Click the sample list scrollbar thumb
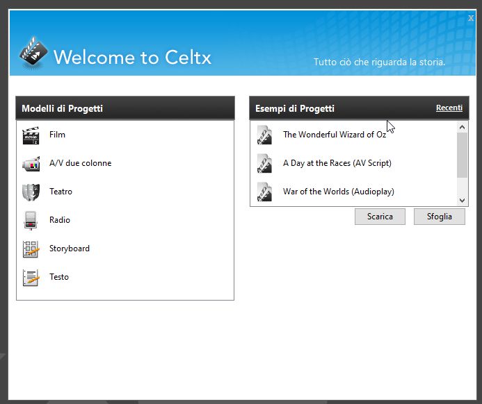This screenshot has height=404, width=482. tap(462, 155)
